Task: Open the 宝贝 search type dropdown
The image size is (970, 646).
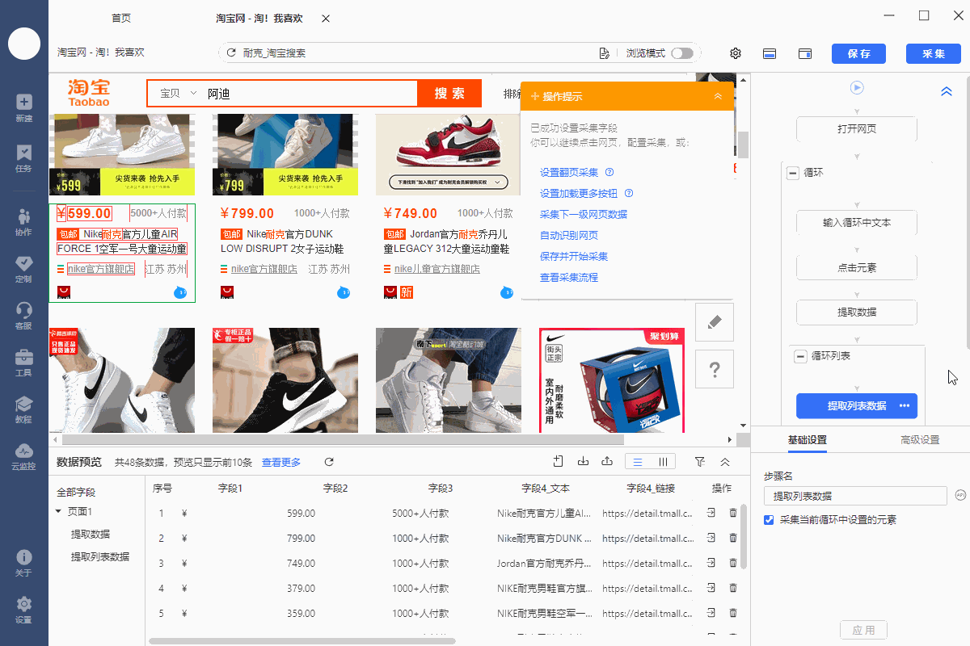Action: pos(179,94)
